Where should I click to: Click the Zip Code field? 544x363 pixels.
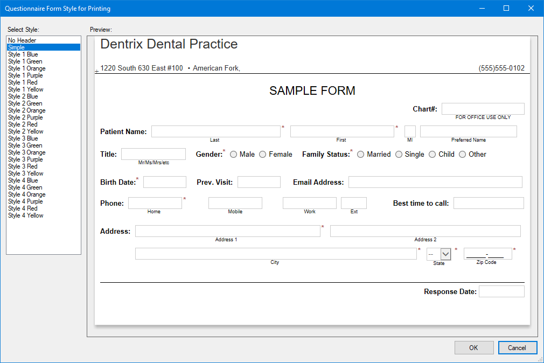487,254
